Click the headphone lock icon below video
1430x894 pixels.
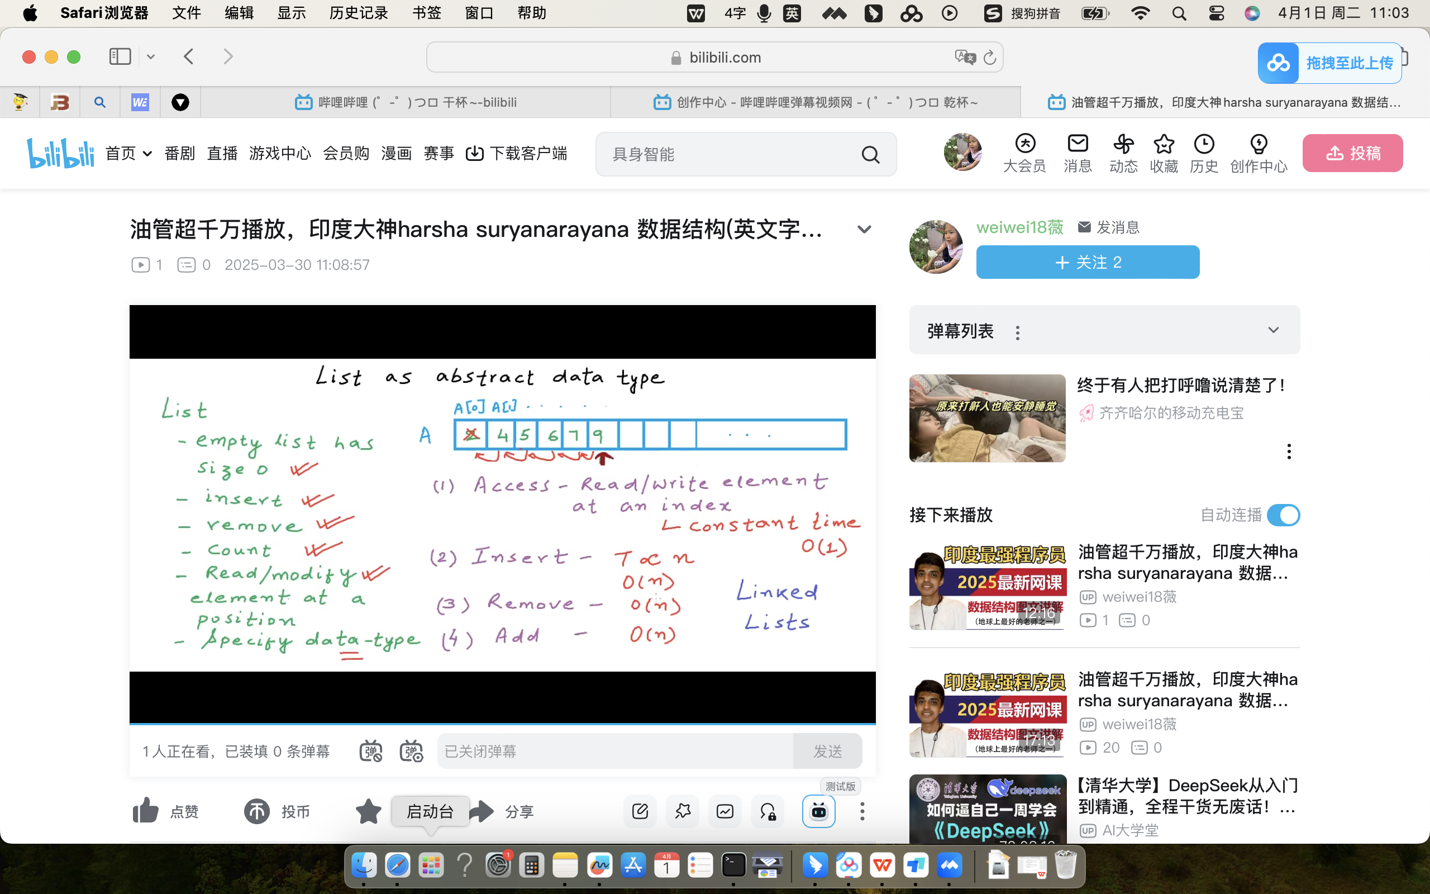tap(768, 811)
